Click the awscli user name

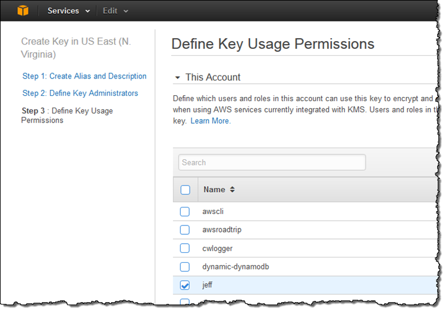click(x=213, y=211)
